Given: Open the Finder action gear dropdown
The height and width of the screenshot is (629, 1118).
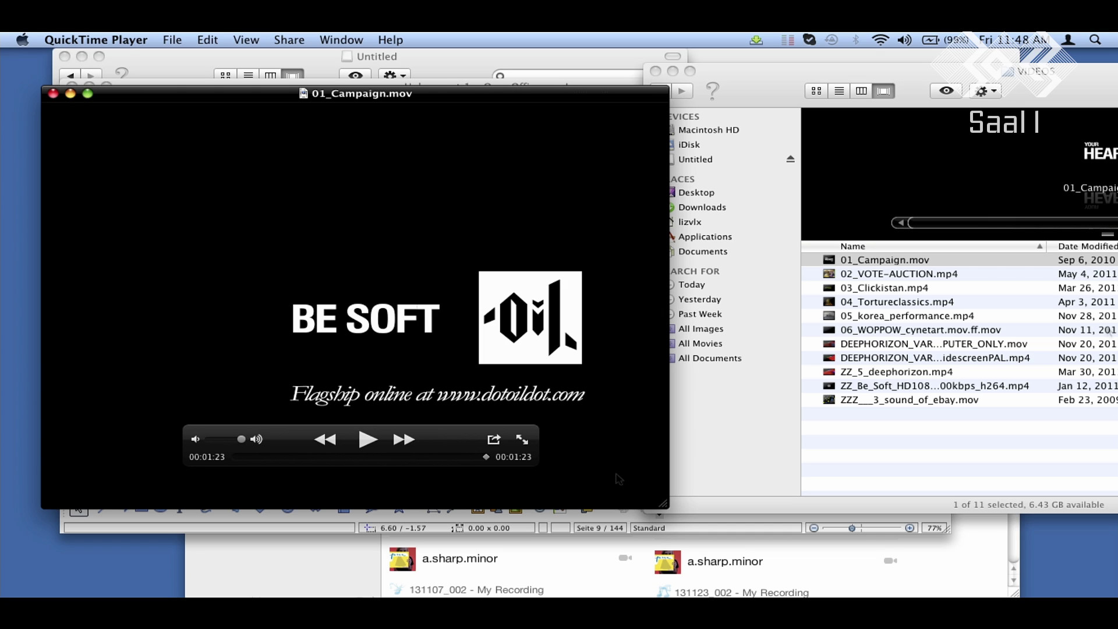Looking at the screenshot, I should (x=986, y=91).
